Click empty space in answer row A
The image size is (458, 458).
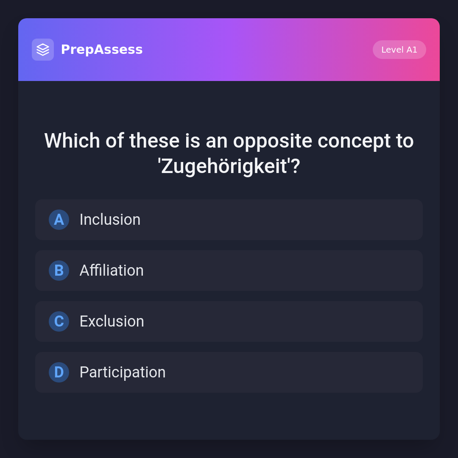[297, 220]
